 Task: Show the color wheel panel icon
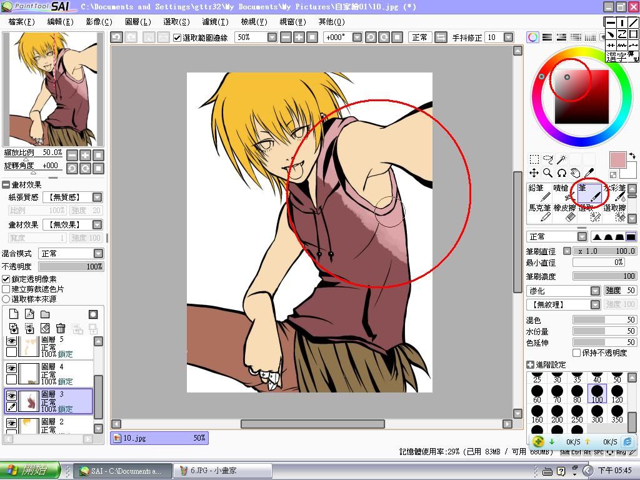click(532, 37)
